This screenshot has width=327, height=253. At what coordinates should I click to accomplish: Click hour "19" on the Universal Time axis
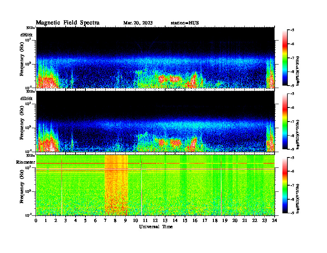[x=225, y=220]
